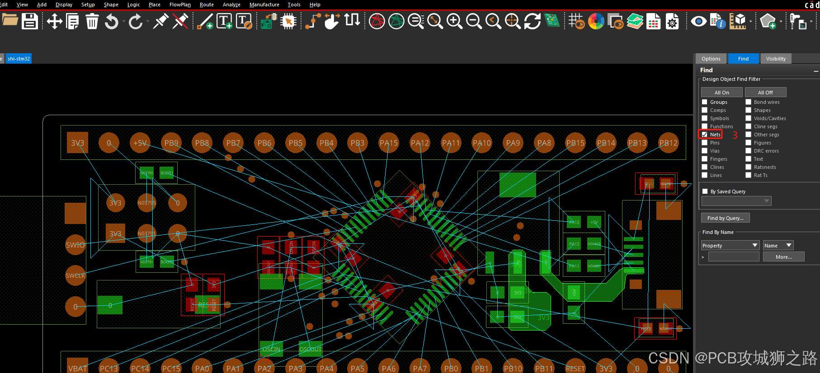Click the Zoom In magnifier

coord(454,21)
